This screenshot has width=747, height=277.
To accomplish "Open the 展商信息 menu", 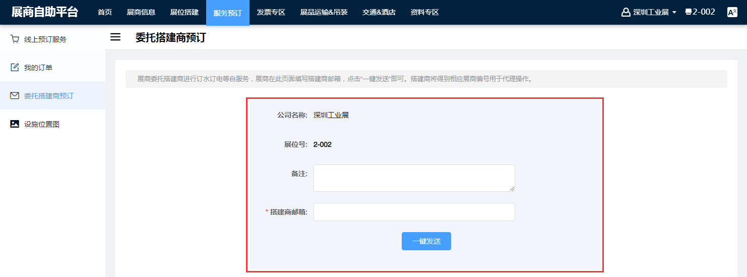I will click(x=141, y=12).
